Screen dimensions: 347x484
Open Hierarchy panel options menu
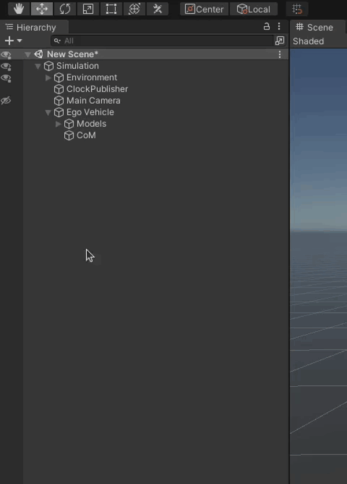tap(279, 27)
